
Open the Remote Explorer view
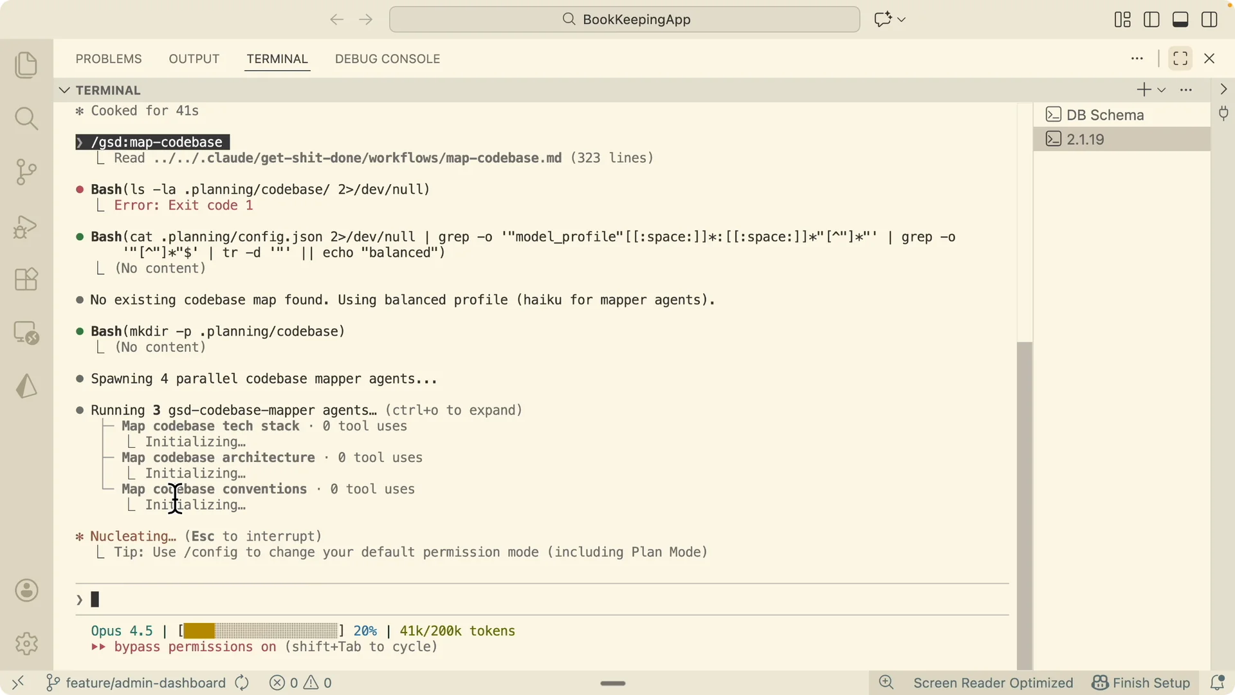point(26,333)
